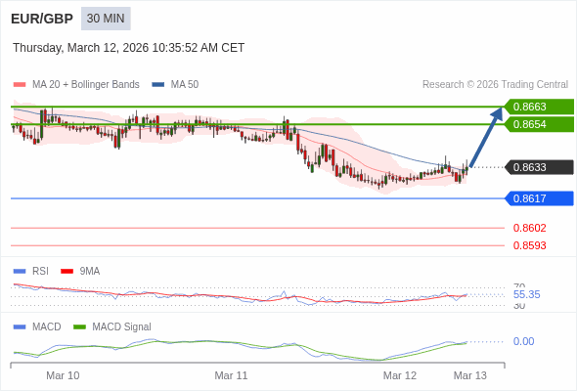
Task: Click the blue MA 50 legend swatch
Action: [x=158, y=85]
